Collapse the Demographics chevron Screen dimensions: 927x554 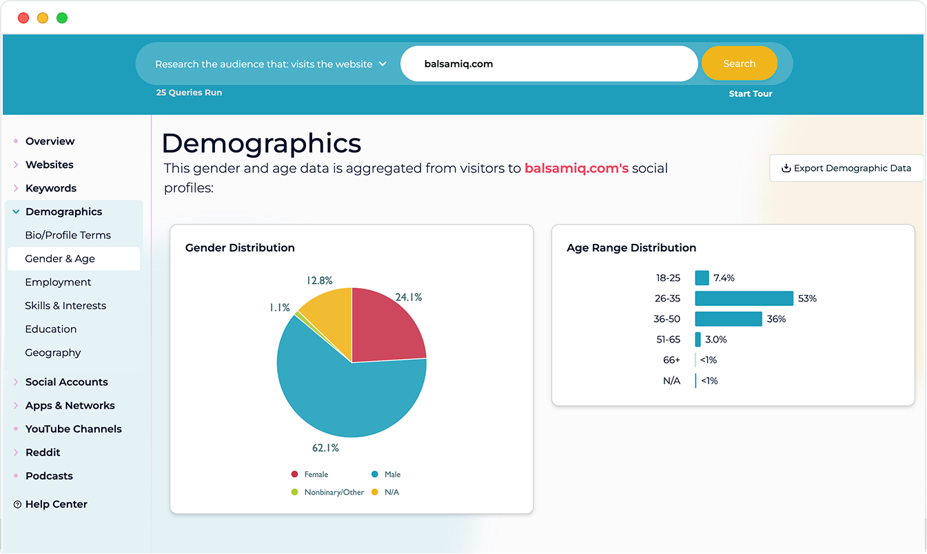(16, 212)
